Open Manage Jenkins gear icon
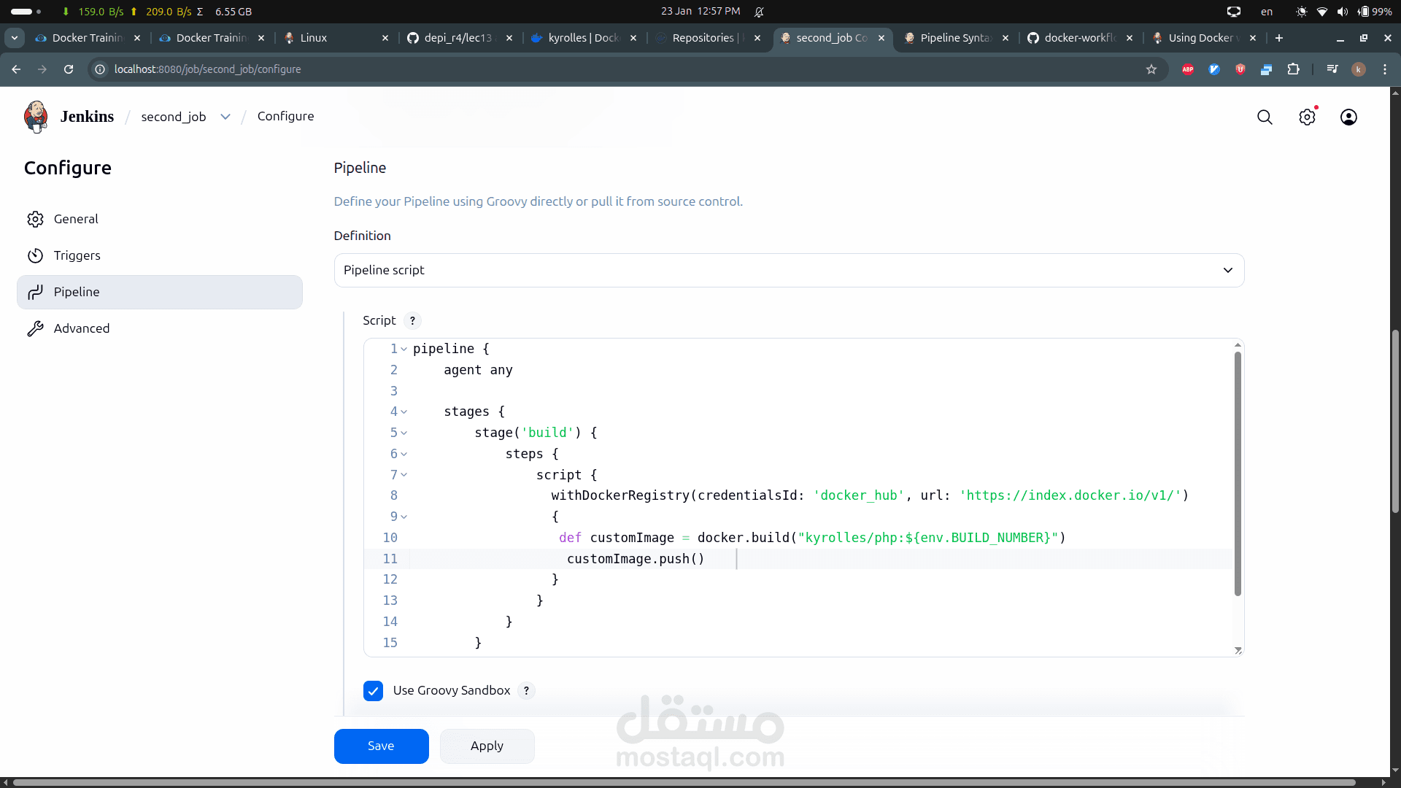Image resolution: width=1401 pixels, height=788 pixels. coord(1307,117)
